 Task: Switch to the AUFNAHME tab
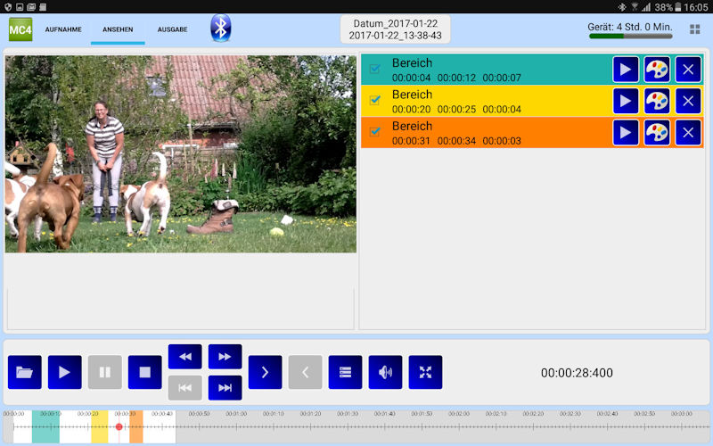pos(63,29)
